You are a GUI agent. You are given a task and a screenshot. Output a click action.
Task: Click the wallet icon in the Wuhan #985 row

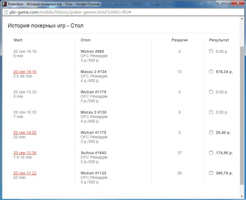coord(211,51)
